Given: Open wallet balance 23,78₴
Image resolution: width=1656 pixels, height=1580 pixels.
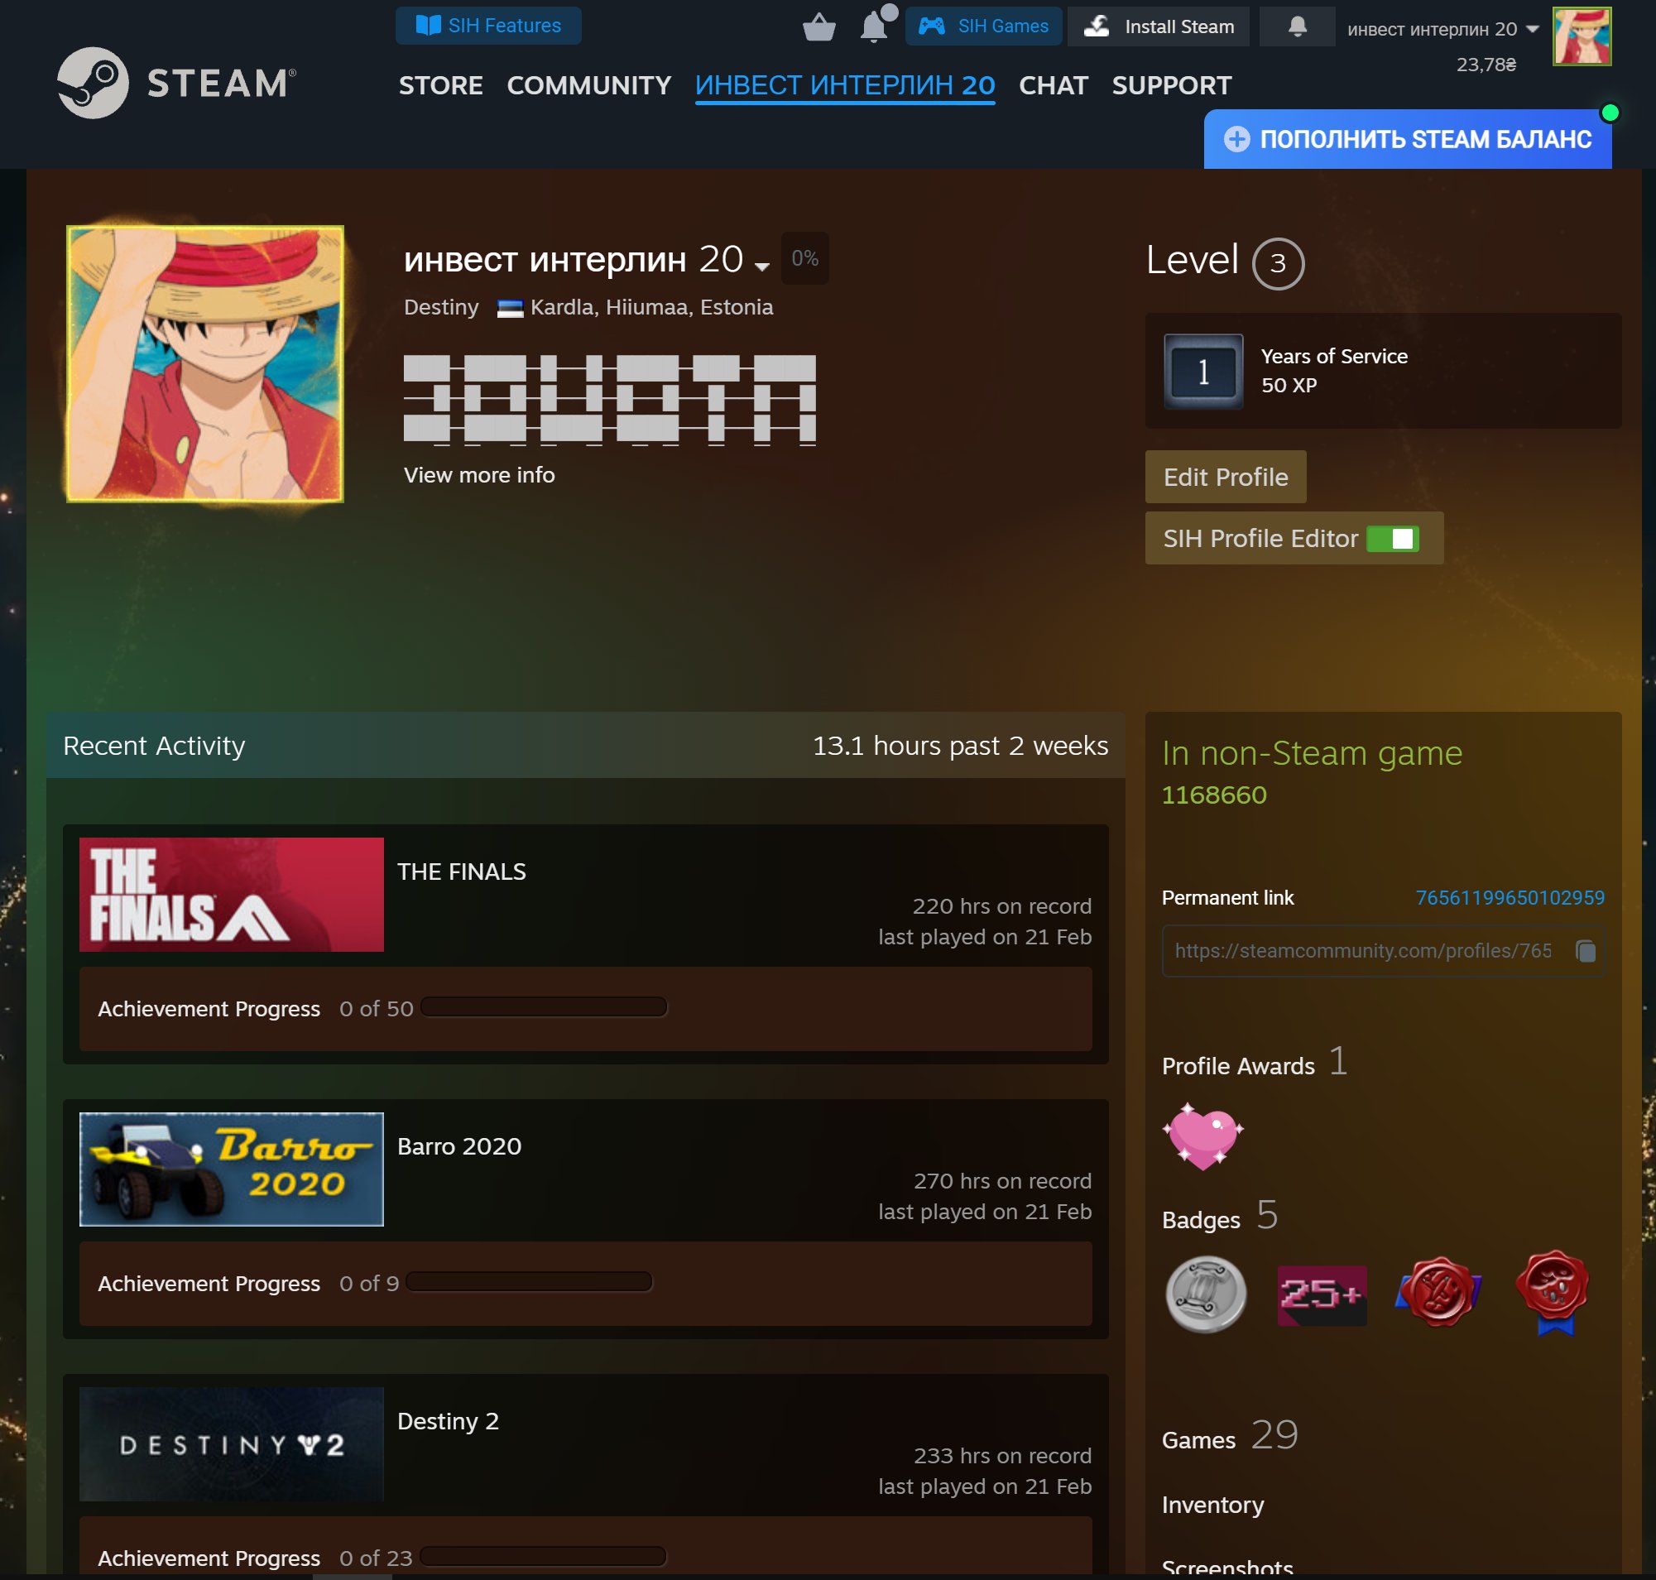Looking at the screenshot, I should 1486,65.
